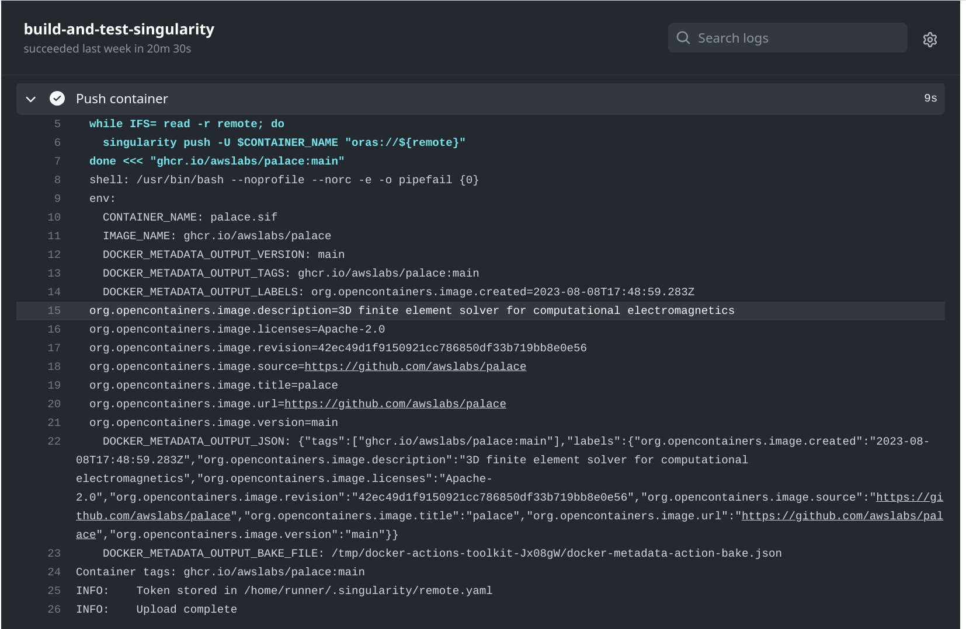Click the Upload complete log line

pos(156,609)
